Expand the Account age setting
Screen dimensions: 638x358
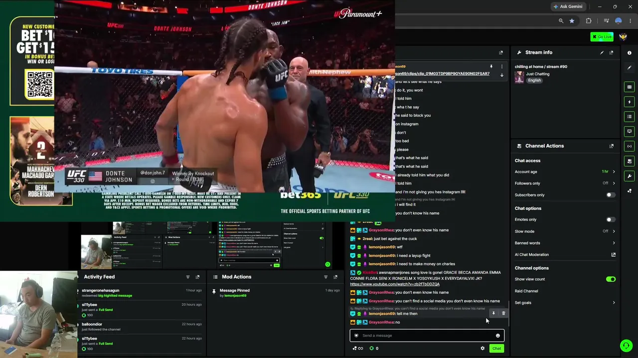(x=565, y=172)
